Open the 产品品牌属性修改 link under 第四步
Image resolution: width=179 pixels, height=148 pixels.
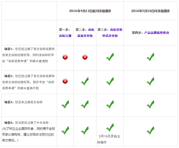coord(157,33)
